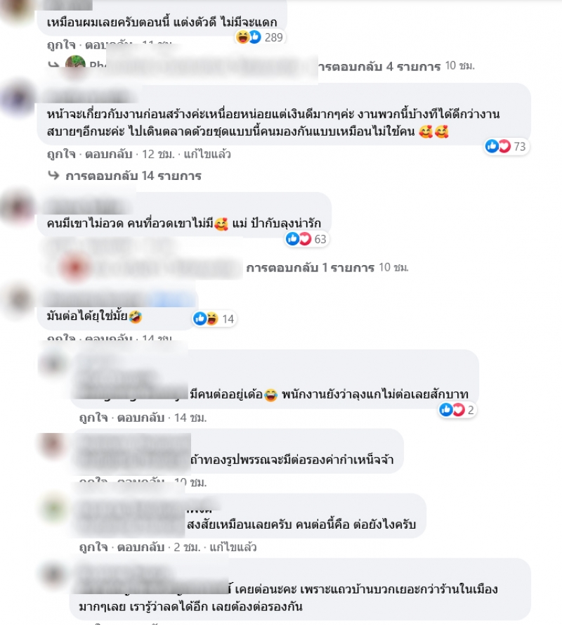Screen dimensions: 562x625
Task: Open the like and heart reactions with 73
Action: point(507,146)
